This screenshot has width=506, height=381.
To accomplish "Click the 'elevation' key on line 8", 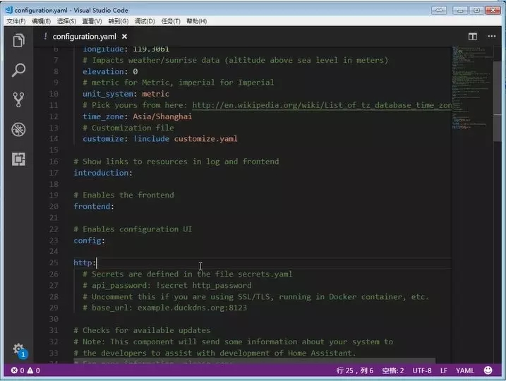I will pyautogui.click(x=103, y=72).
